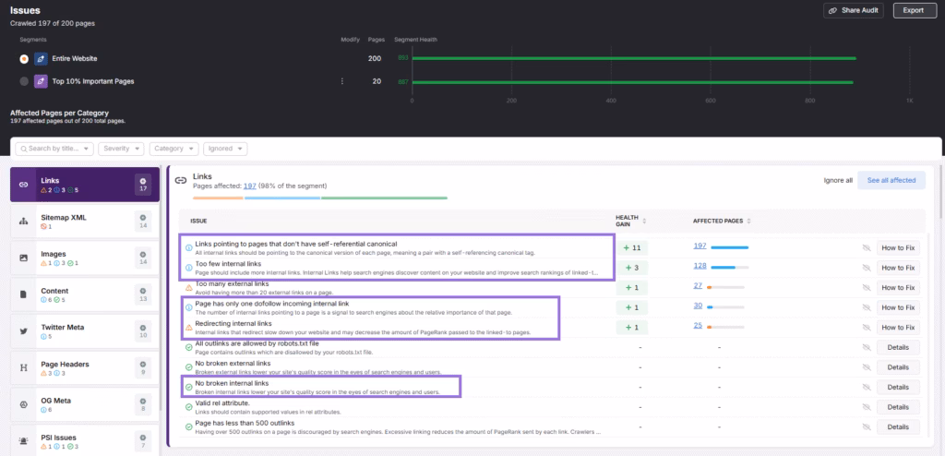Image resolution: width=945 pixels, height=456 pixels.
Task: Select the Top 10% Important Pages radio button
Action: pos(24,81)
